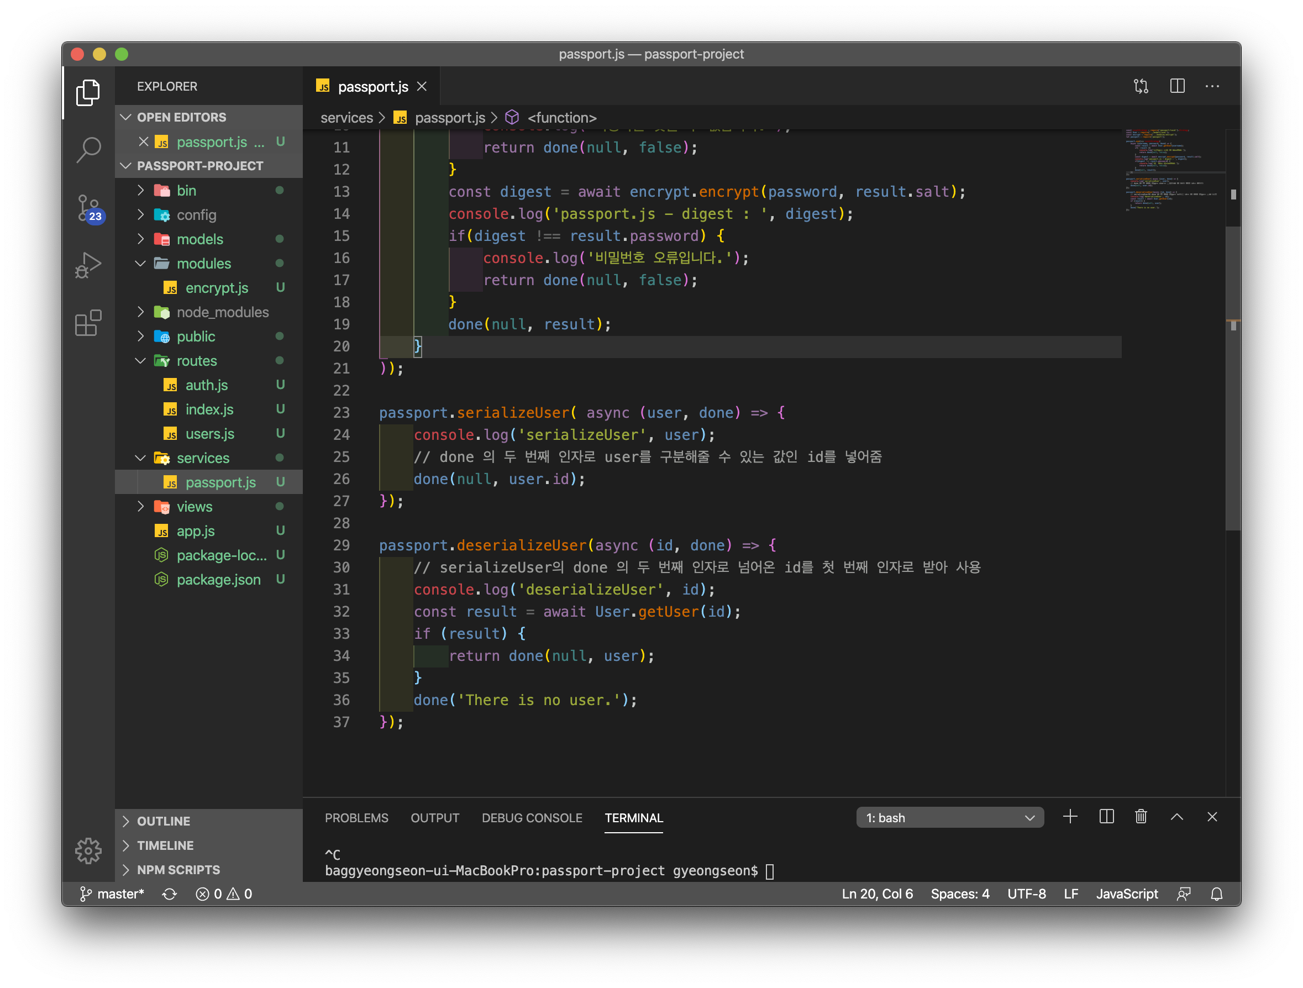Open the Extensions view
1303x988 pixels.
click(x=88, y=323)
